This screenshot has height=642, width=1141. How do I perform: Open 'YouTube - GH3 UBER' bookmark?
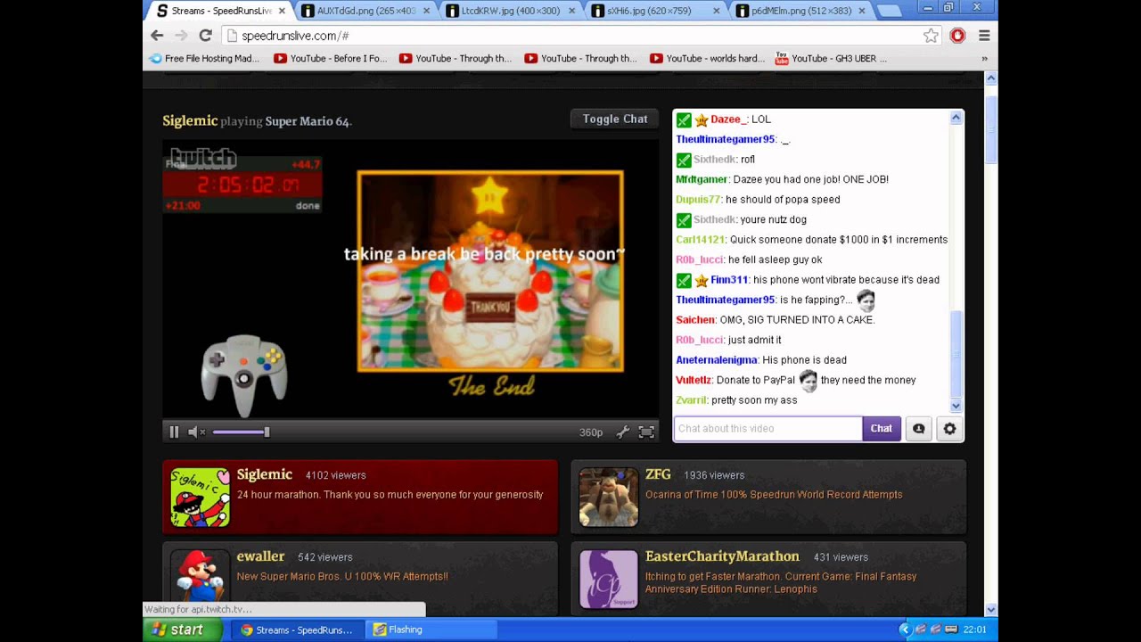(831, 58)
